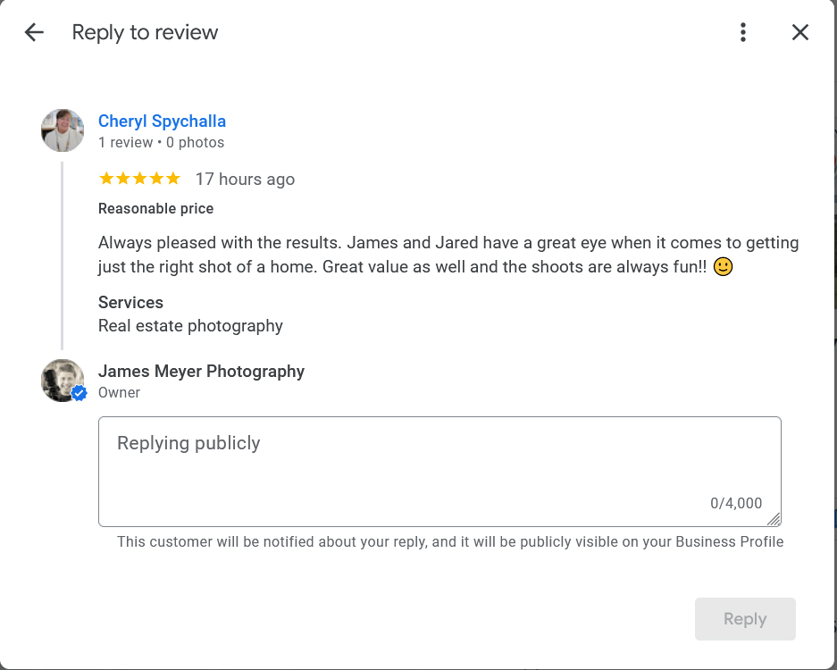Click the "Real estate photography" service text
The image size is (837, 670).
tap(190, 326)
